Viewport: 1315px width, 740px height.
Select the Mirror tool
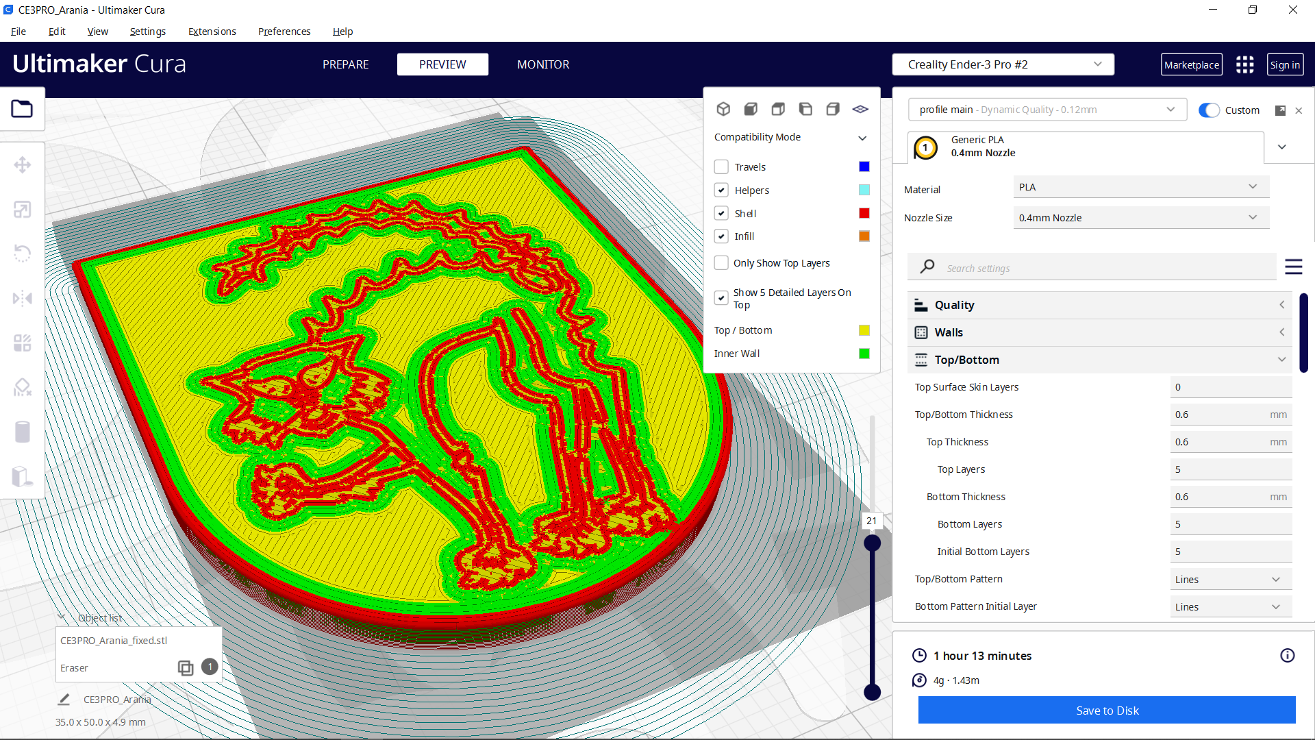23,297
